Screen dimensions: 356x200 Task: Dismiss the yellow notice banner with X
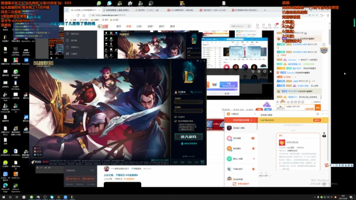[x=325, y=120]
